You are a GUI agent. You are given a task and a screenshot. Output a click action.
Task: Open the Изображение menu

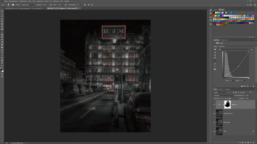click(23, 1)
